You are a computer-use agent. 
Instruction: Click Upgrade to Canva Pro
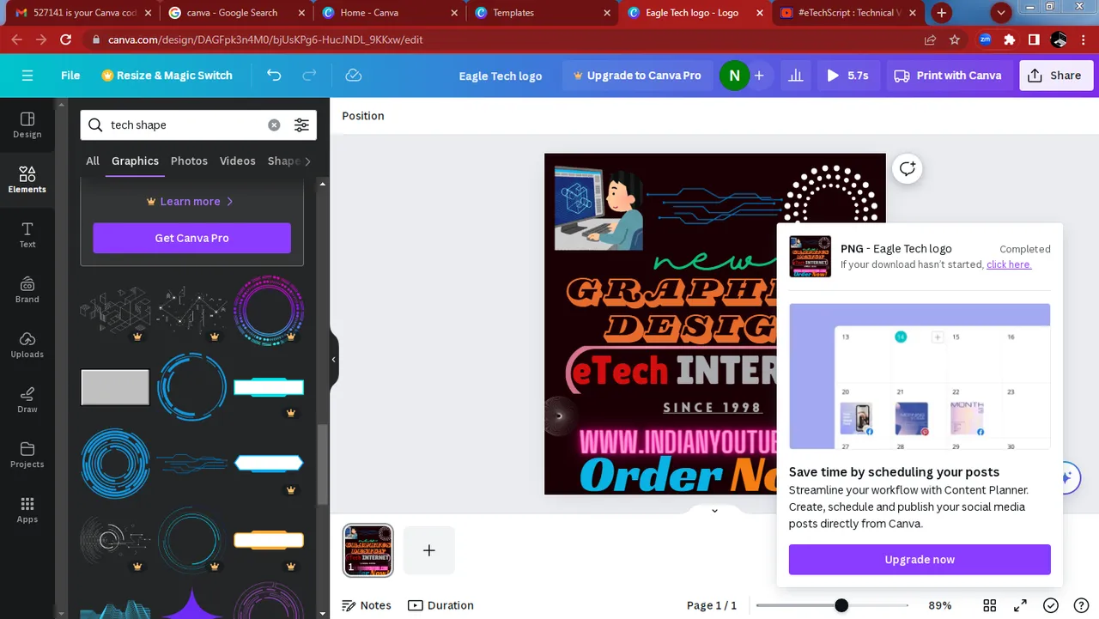click(637, 76)
